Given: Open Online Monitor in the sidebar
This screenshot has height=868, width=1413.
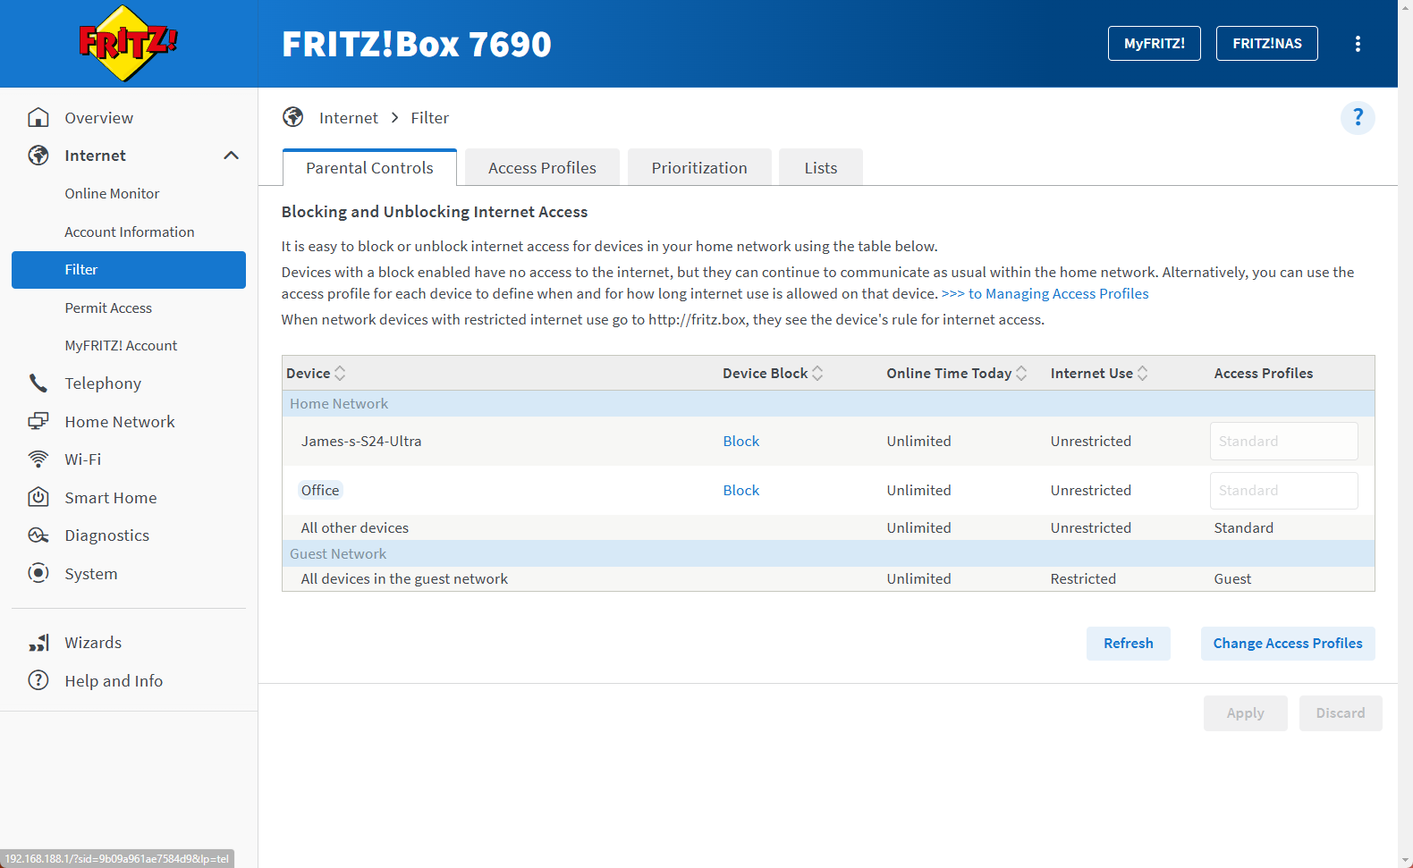Looking at the screenshot, I should click(x=112, y=194).
